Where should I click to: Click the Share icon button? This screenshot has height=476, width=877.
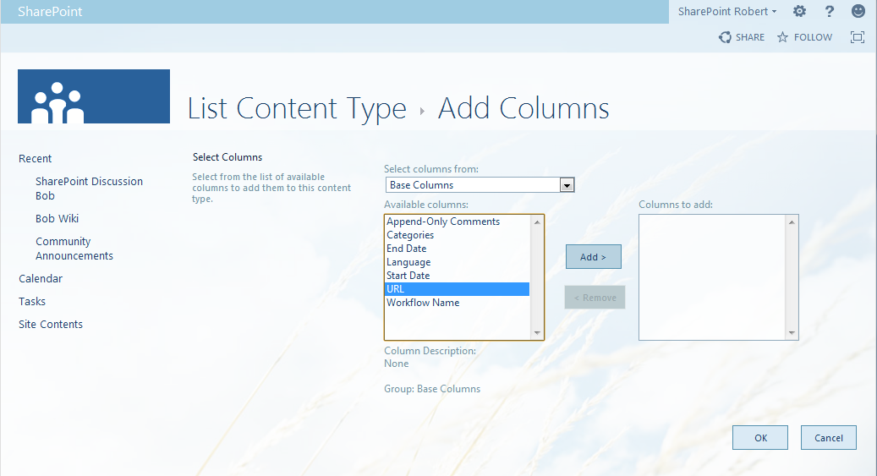click(x=742, y=37)
